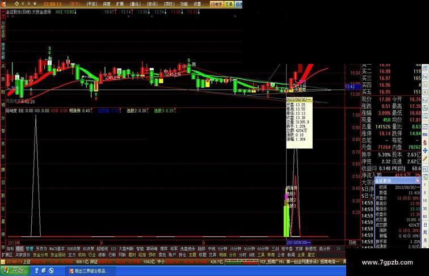Click the wave chart icon in right sidebar
The width and height of the screenshot is (429, 276).
point(425,127)
